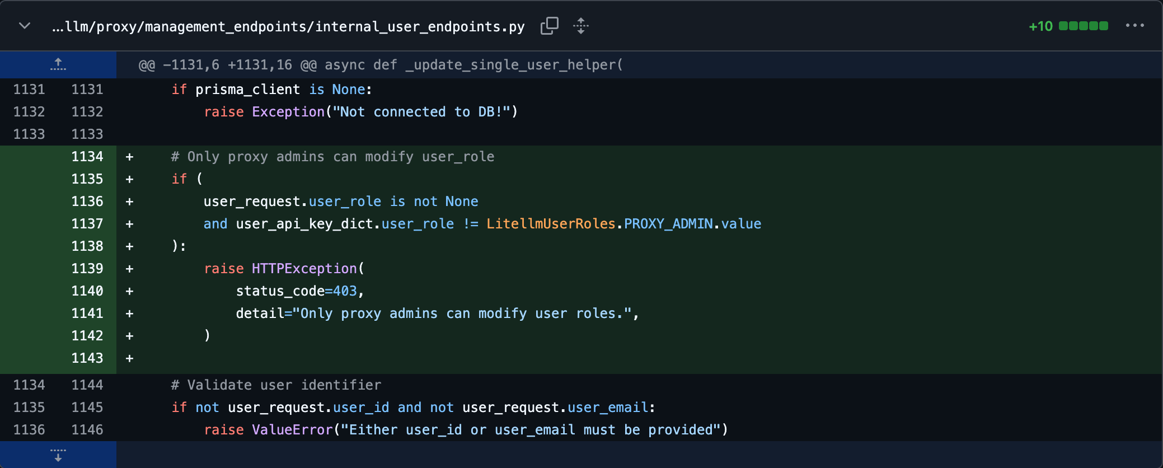Image resolution: width=1163 pixels, height=468 pixels.
Task: Open the file options three-dot menu
Action: [1135, 26]
